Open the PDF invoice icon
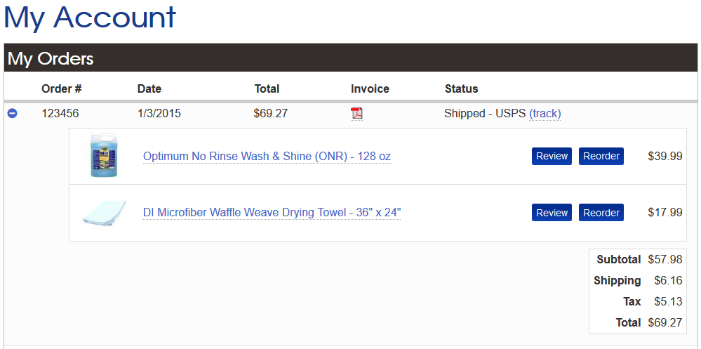701x349 pixels. (356, 113)
